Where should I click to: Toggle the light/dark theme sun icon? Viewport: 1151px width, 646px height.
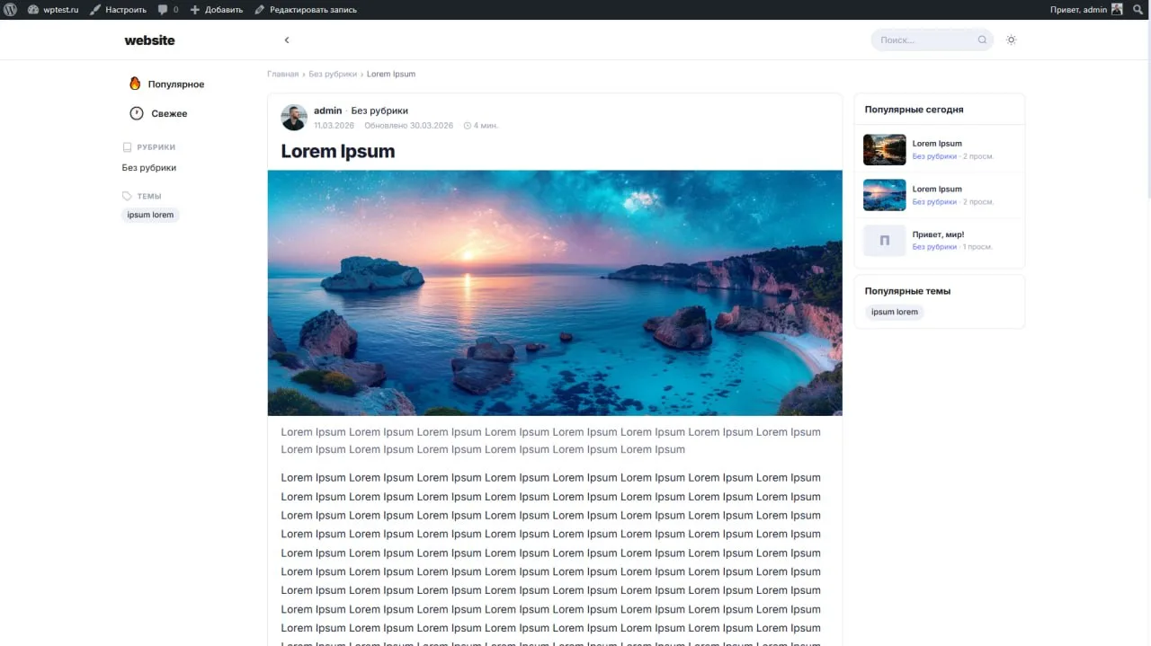point(1012,40)
